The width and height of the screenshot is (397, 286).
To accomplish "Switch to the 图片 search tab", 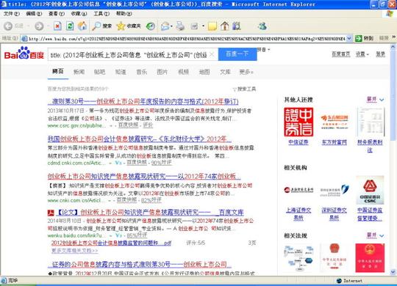I will point(162,72).
